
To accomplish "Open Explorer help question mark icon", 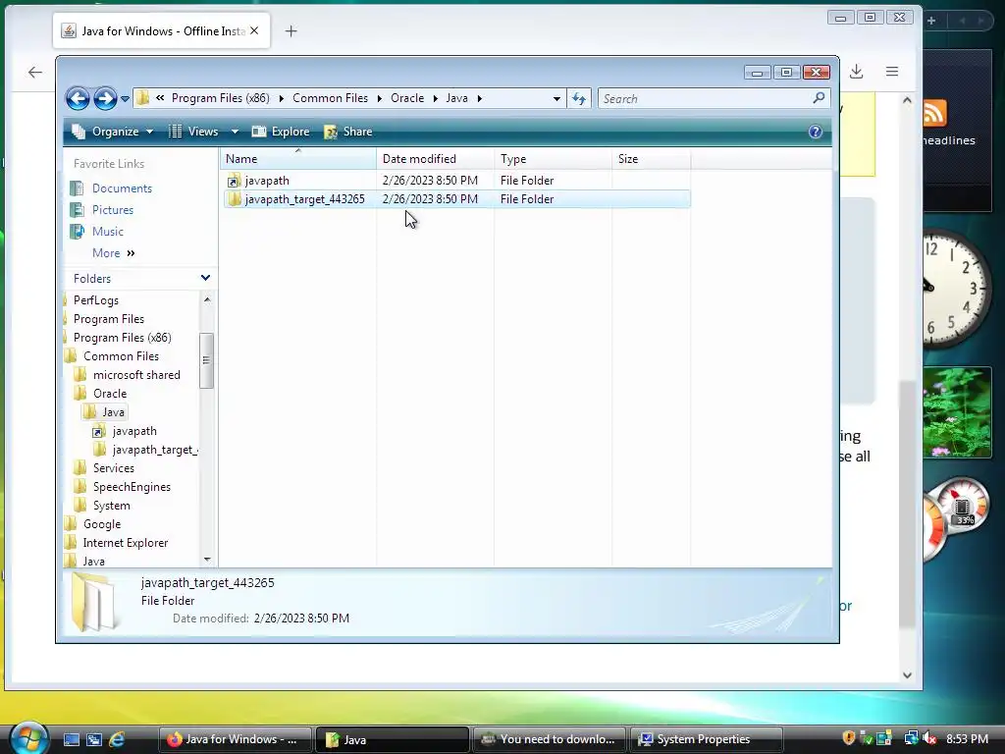I will point(816,132).
